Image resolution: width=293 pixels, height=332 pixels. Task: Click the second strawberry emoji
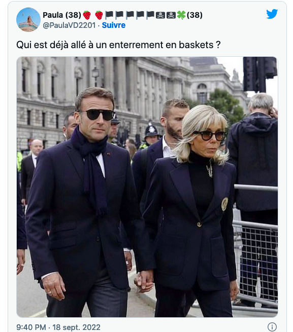(99, 15)
